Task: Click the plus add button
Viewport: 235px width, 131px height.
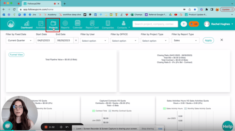Action: point(184,24)
